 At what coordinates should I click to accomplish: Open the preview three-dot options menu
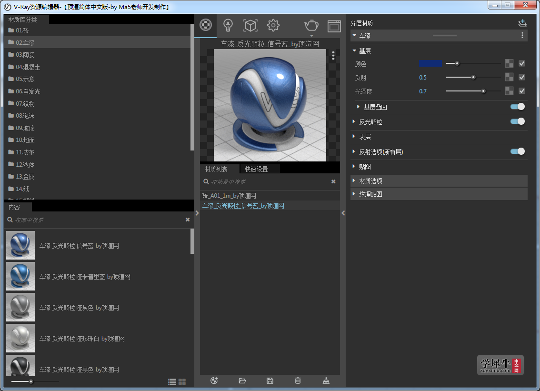(333, 56)
